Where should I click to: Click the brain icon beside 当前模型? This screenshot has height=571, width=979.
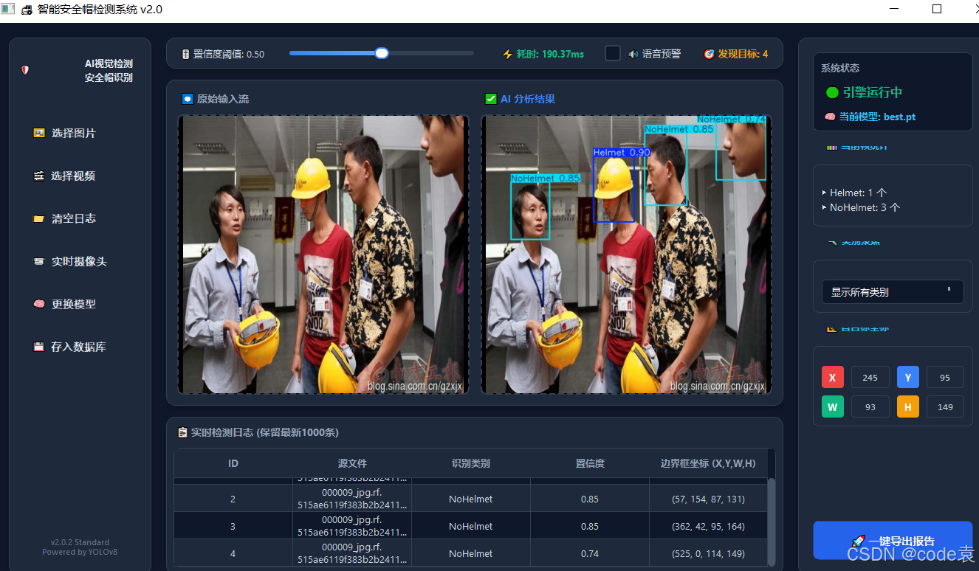coord(830,117)
